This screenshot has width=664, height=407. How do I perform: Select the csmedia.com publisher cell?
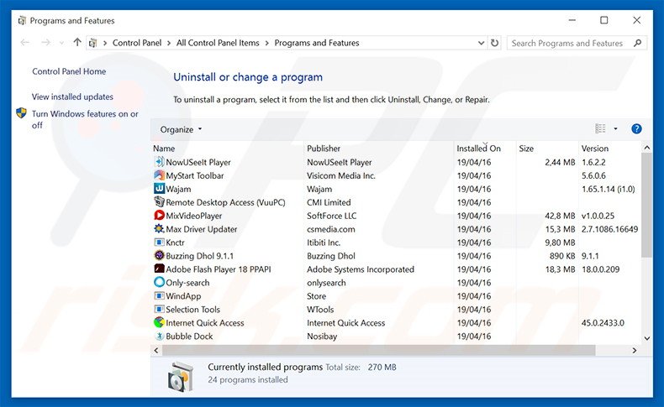(x=330, y=229)
